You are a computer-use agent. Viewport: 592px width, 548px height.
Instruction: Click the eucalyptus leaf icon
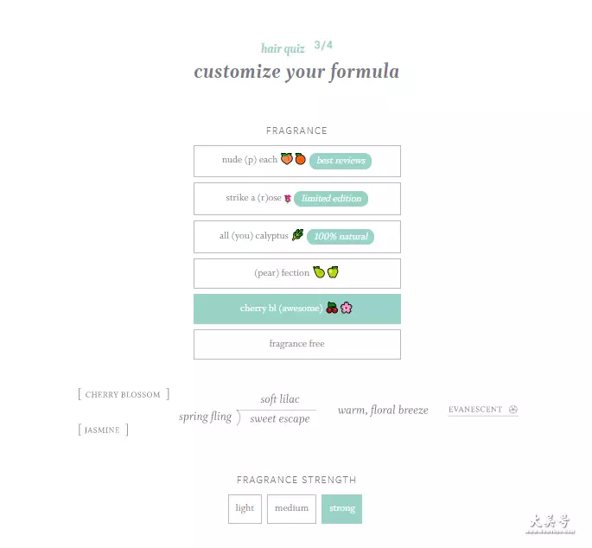(297, 235)
